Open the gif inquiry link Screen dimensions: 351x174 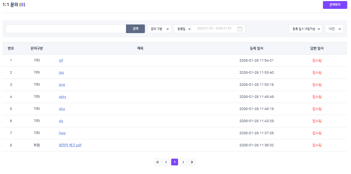coord(61,61)
